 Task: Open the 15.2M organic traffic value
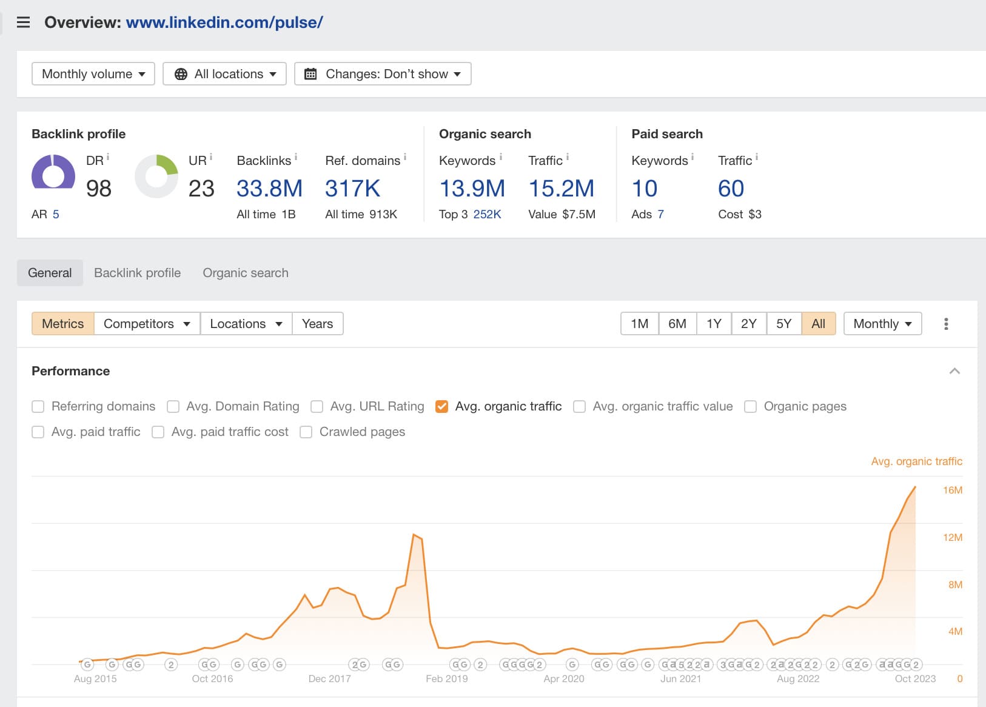[x=562, y=189]
